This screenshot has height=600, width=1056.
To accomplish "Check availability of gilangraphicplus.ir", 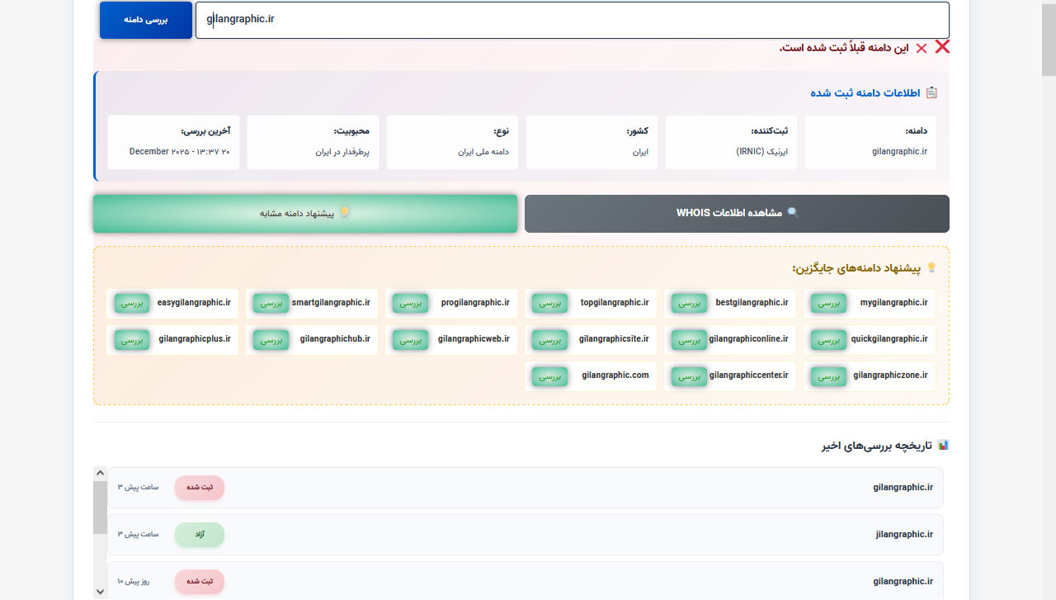I will click(x=132, y=340).
